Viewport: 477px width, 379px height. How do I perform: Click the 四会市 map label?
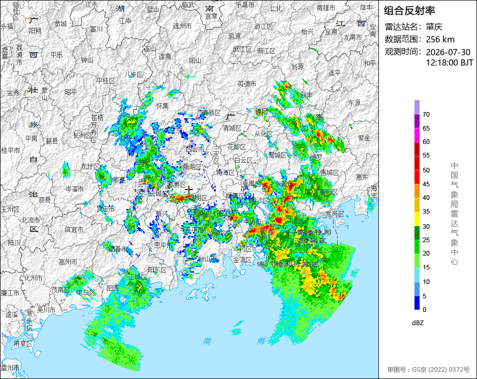coord(195,149)
